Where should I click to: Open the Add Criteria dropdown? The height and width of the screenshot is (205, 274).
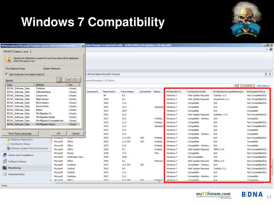click(264, 86)
